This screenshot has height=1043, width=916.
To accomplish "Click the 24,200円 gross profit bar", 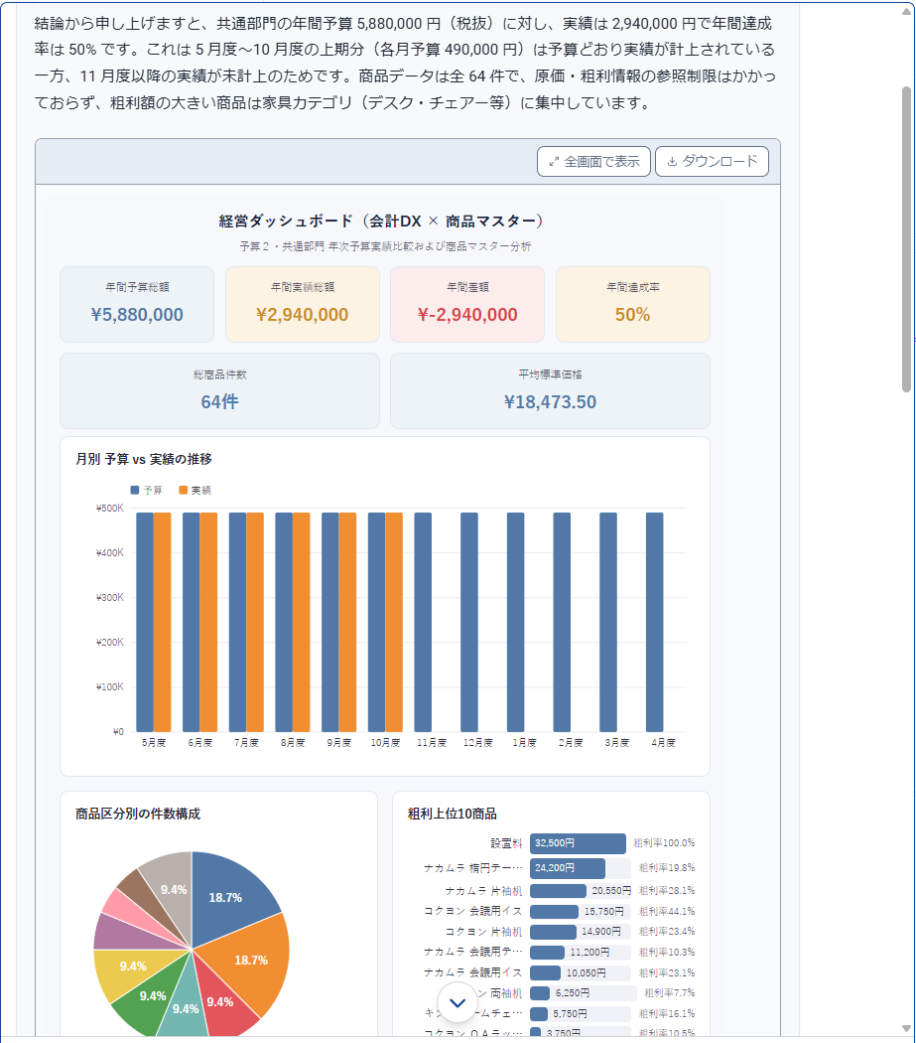I will coord(568,868).
